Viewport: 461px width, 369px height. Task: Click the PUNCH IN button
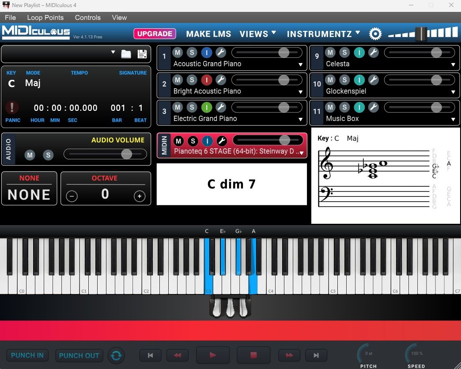point(27,355)
